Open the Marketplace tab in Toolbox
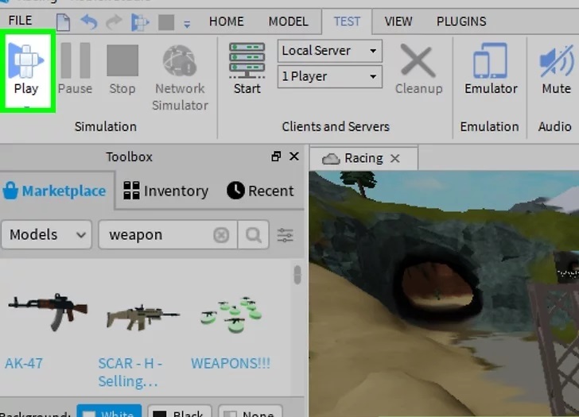 click(55, 191)
